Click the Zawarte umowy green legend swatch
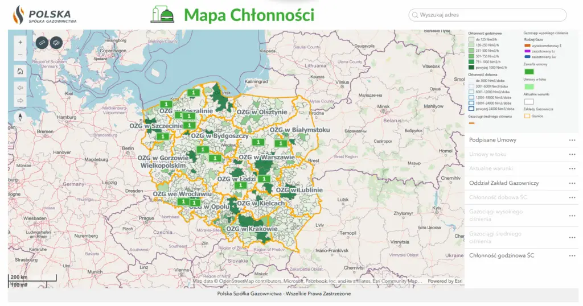Viewport: 583px width, 306px height. point(529,72)
